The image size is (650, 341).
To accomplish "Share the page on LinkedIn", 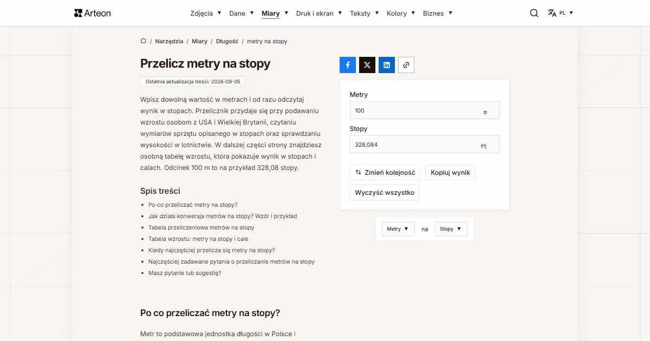I will (x=387, y=65).
